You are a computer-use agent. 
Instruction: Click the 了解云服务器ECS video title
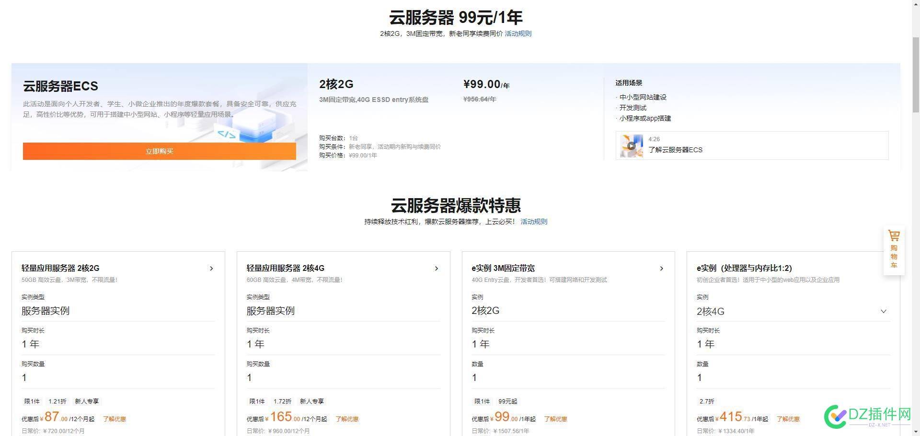675,150
